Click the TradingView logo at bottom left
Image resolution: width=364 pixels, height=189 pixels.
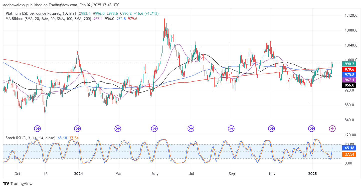18,183
